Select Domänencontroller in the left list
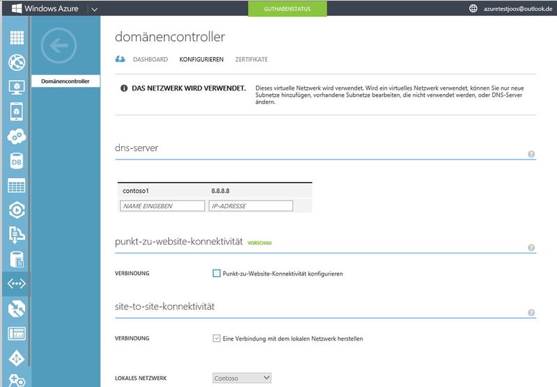 [x=65, y=81]
